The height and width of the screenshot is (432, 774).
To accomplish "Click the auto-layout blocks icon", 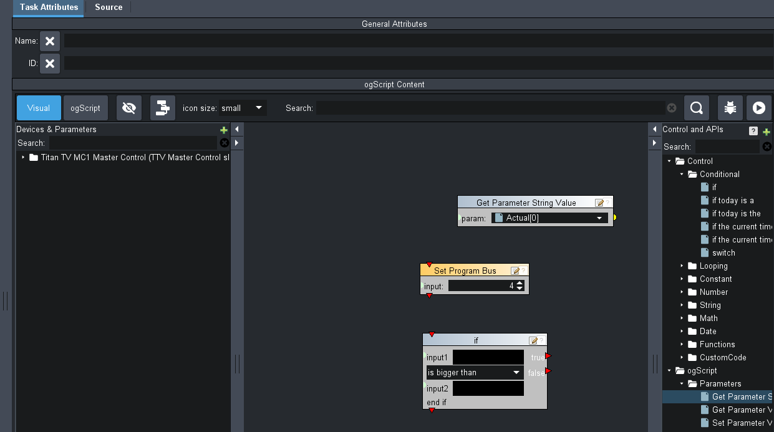I will point(163,108).
